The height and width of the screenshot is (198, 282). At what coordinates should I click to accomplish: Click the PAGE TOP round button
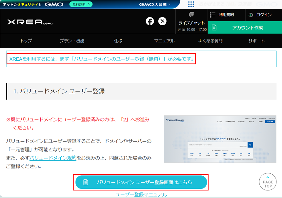[268, 182]
